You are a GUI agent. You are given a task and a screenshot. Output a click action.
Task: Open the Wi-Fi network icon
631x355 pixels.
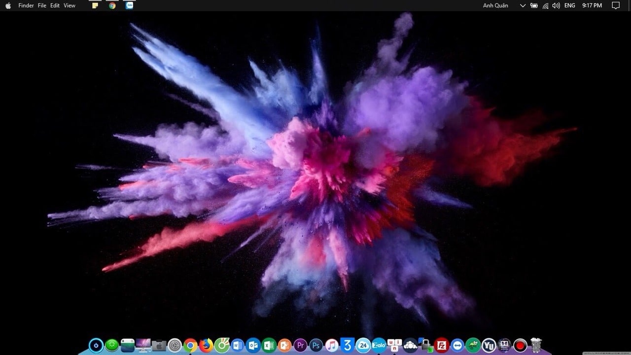click(545, 5)
